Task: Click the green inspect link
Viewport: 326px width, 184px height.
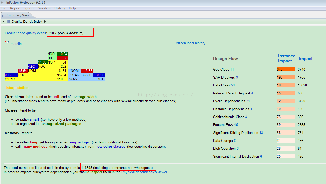Action: 96,172
